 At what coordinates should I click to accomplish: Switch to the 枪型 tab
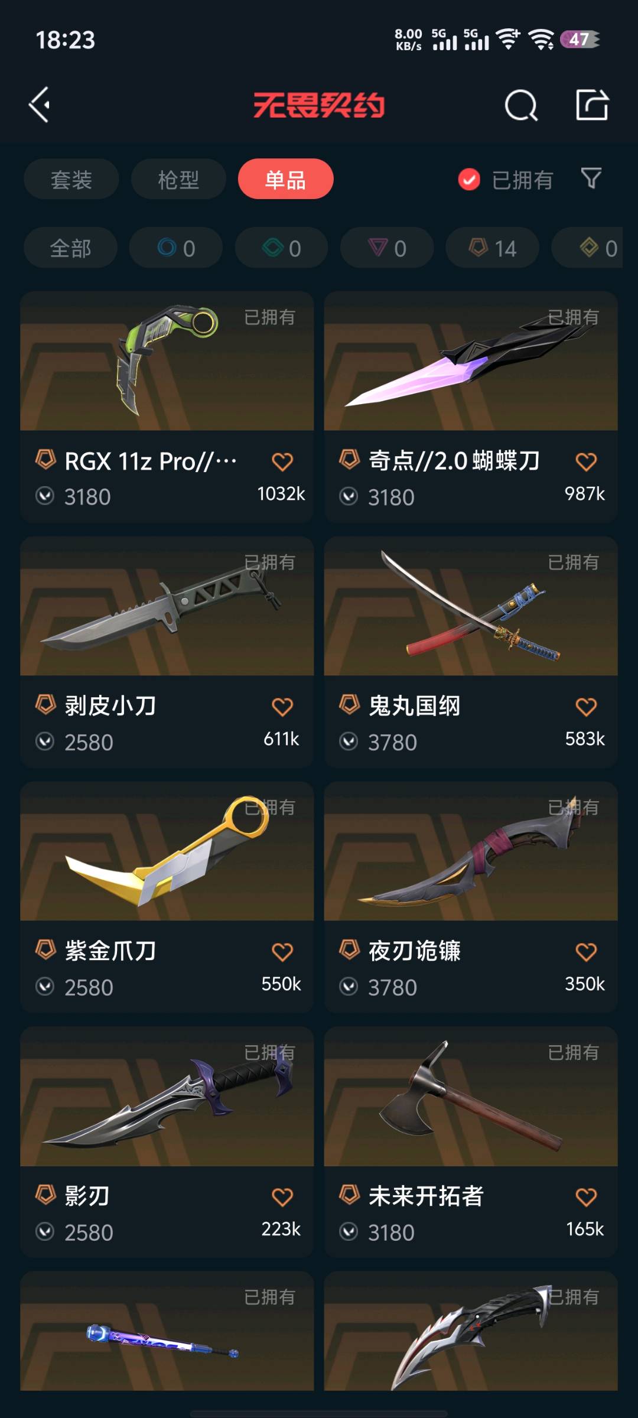[x=178, y=179]
